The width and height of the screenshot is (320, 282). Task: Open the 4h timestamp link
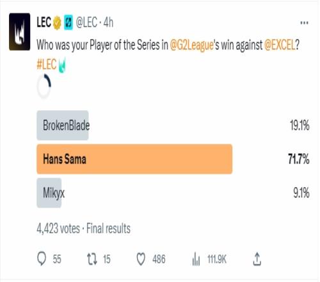[108, 22]
